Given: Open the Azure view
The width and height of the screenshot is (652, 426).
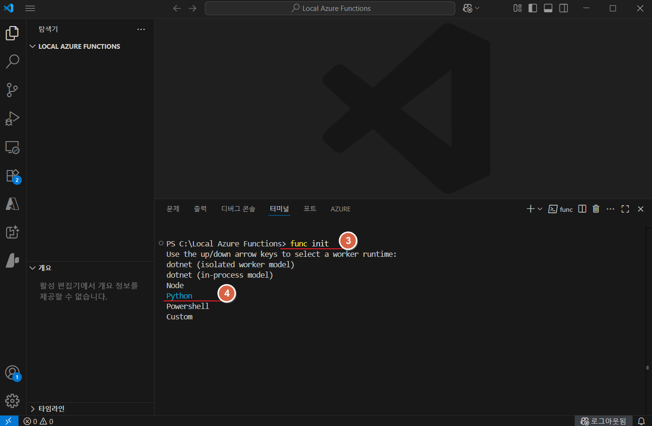Looking at the screenshot, I should coord(12,204).
